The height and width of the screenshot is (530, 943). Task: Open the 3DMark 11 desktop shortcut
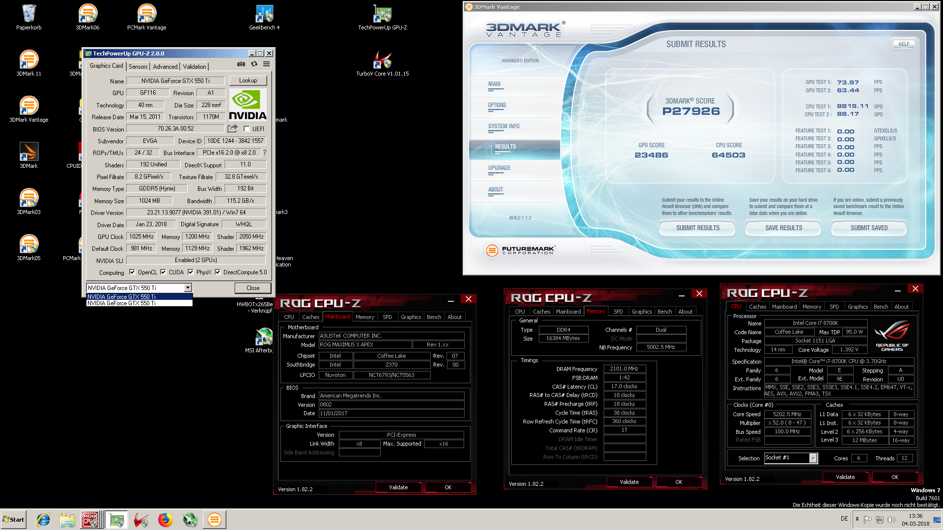tap(28, 63)
